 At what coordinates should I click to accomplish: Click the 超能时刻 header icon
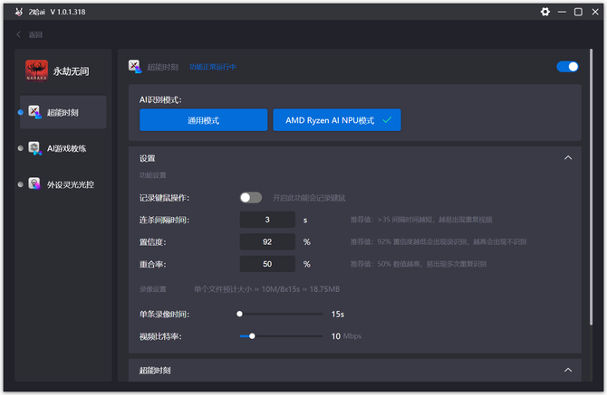[x=135, y=66]
